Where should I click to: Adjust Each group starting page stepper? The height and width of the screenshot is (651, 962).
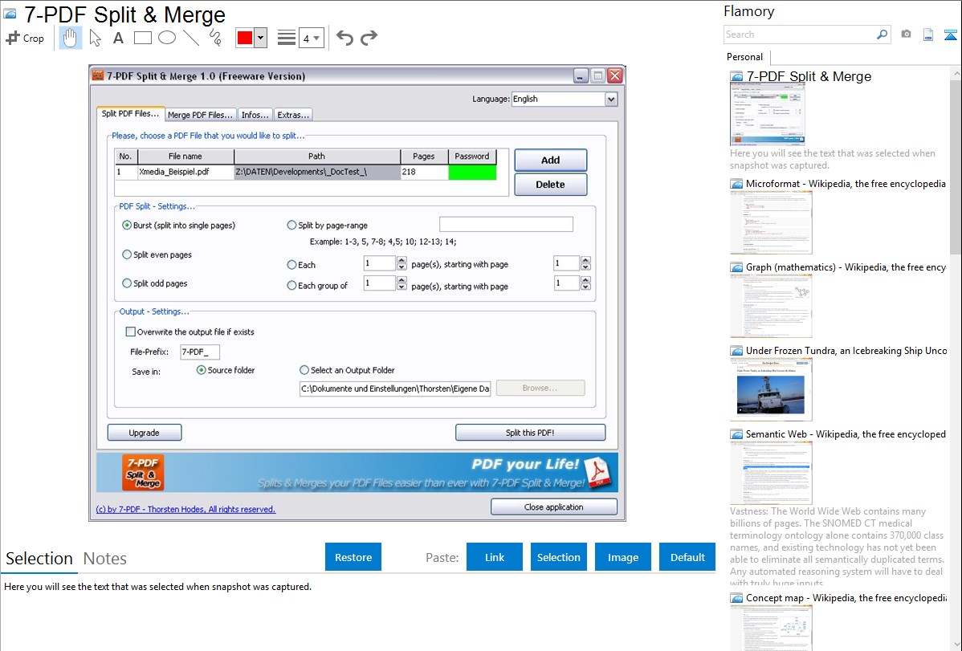coord(585,283)
